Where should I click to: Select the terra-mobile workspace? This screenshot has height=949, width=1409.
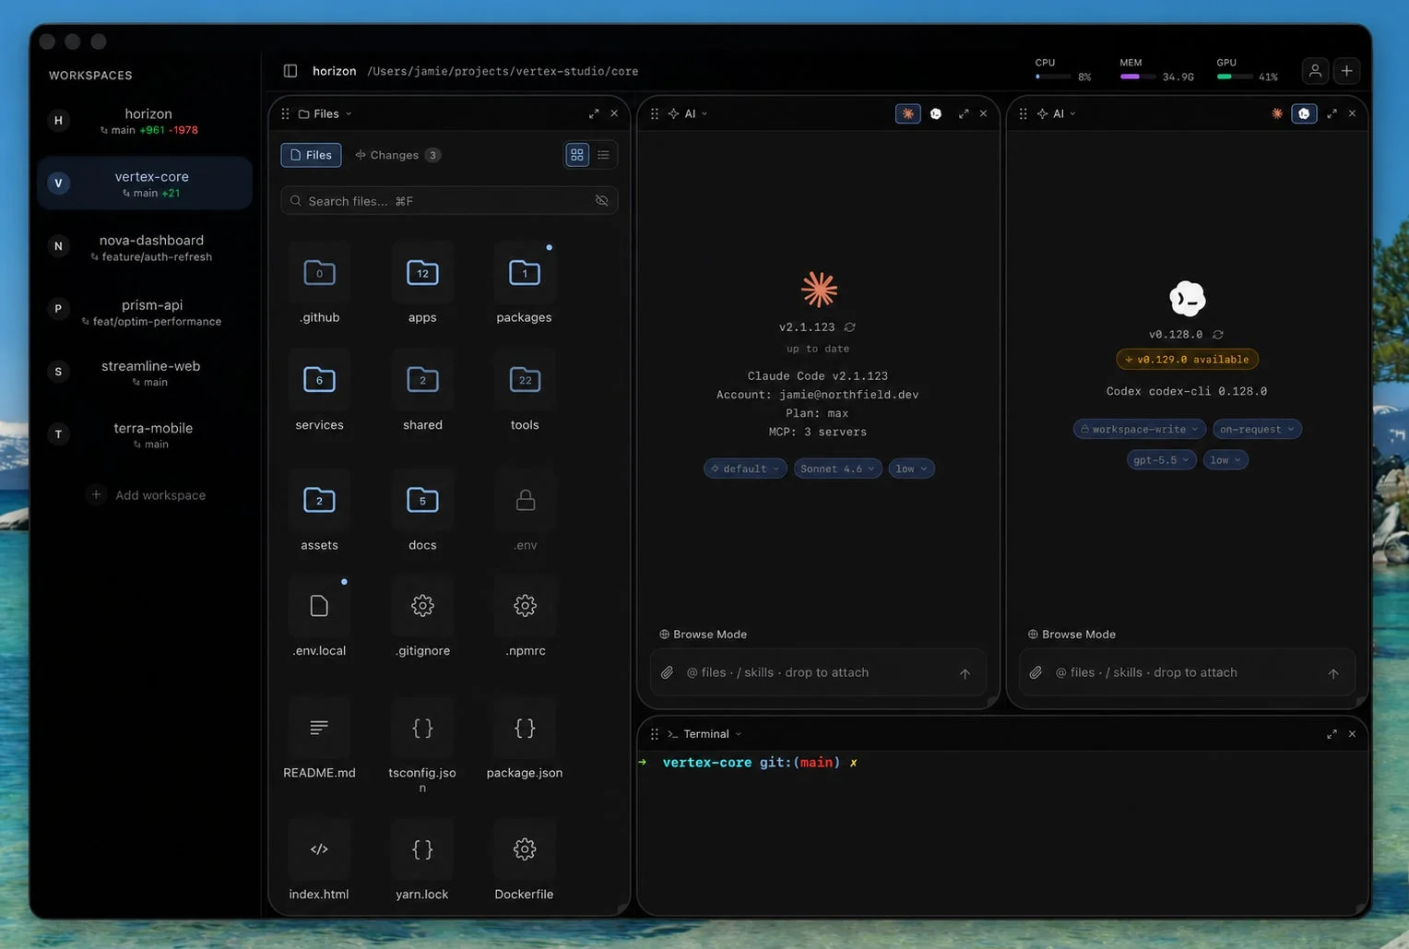coord(145,434)
